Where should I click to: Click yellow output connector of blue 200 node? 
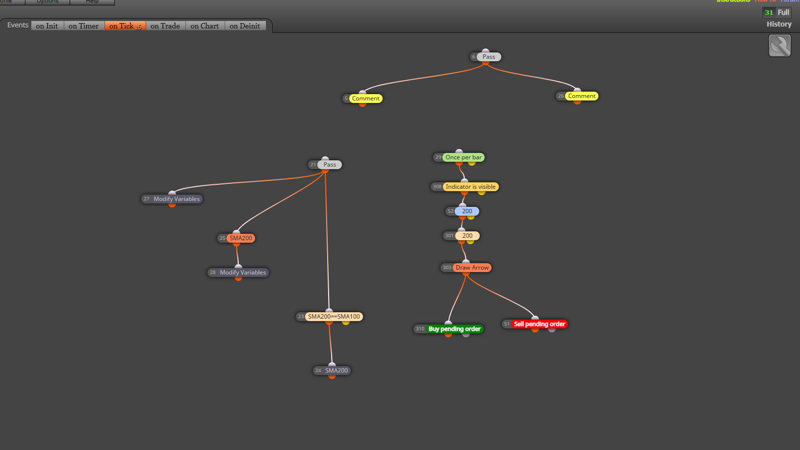471,217
